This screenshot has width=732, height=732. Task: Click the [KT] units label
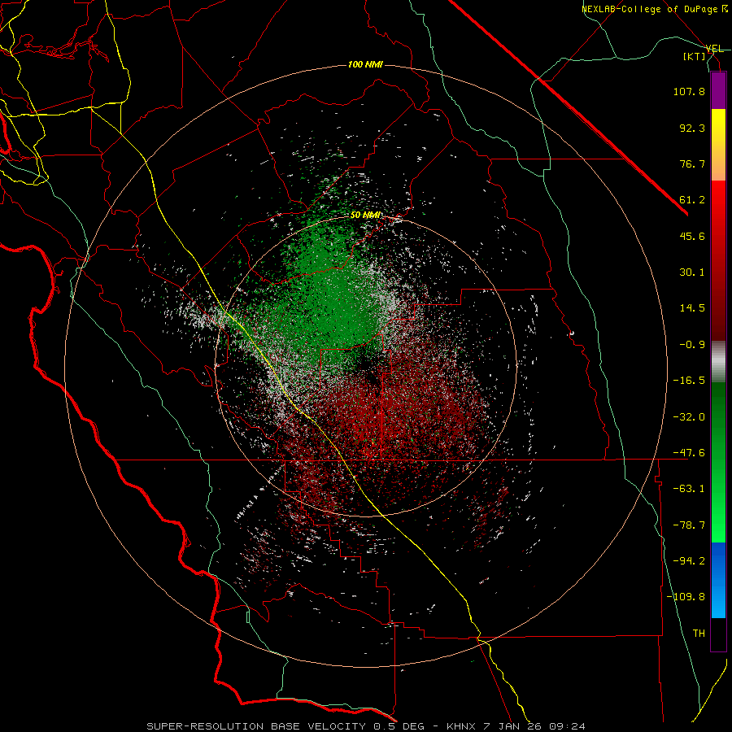(x=695, y=56)
